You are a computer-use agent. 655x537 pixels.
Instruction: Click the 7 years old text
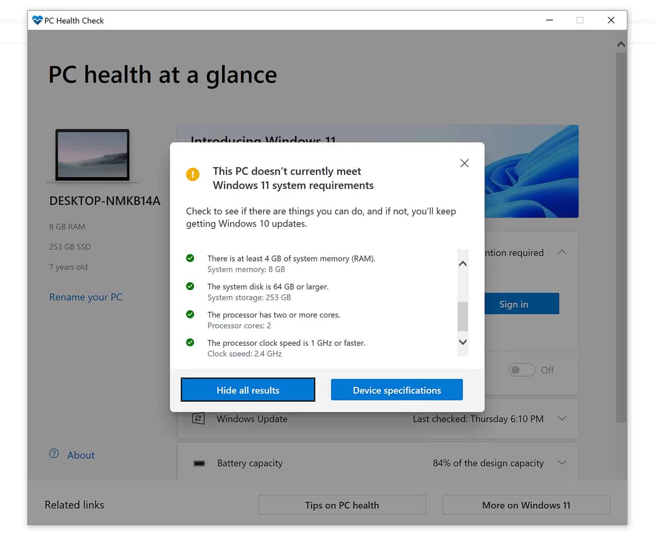(68, 267)
